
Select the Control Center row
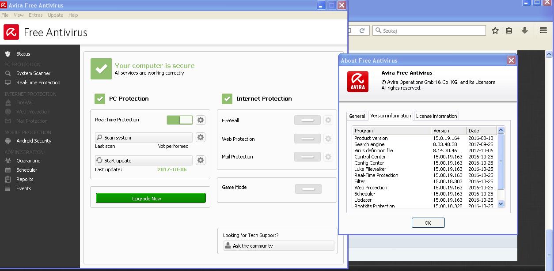425,157
